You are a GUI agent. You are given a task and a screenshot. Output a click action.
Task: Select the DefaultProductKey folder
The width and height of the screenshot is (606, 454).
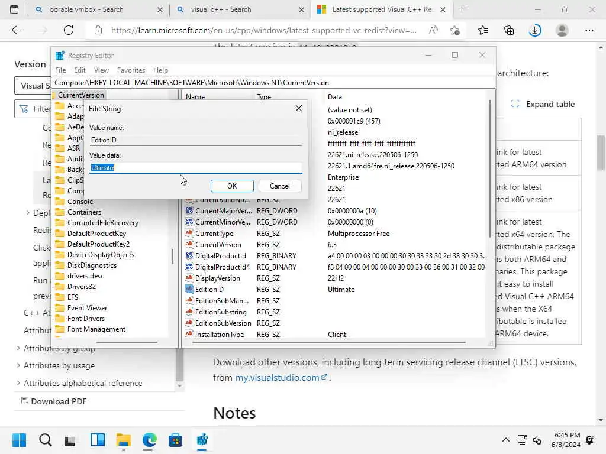(96, 234)
